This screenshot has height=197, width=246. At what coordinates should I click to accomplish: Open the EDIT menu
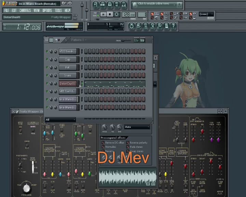14,11
